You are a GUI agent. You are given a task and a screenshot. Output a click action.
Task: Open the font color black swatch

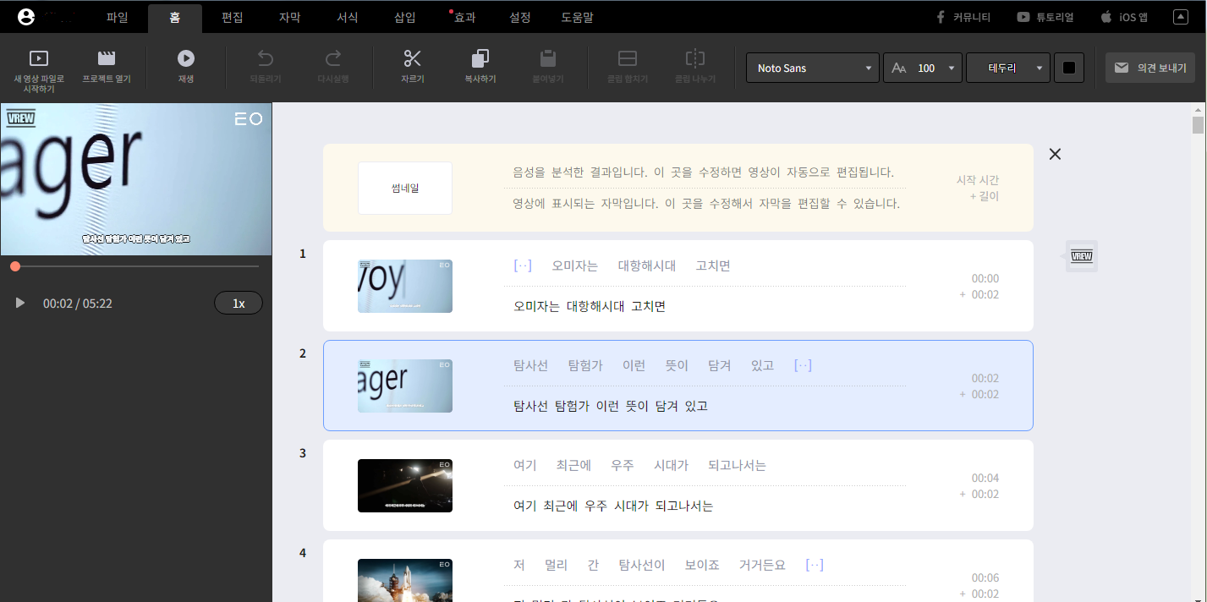pos(1069,68)
